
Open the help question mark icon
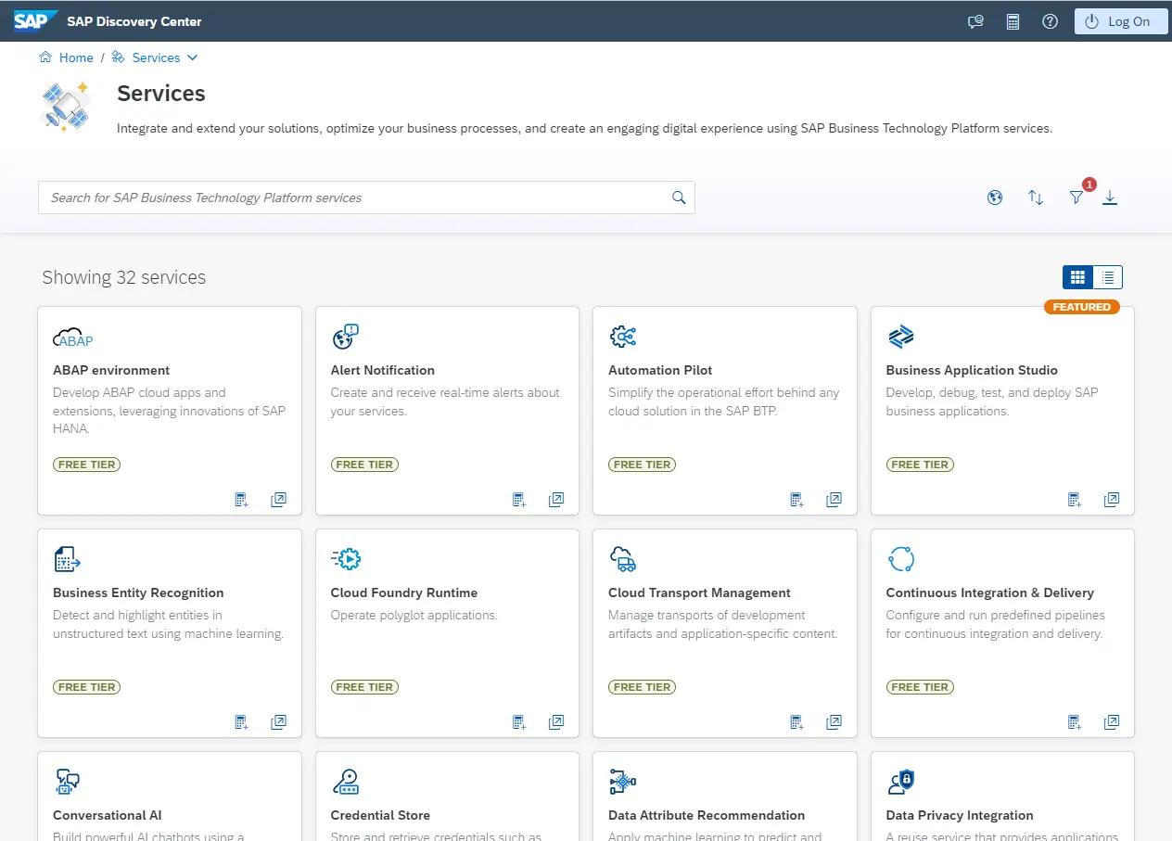click(1050, 21)
